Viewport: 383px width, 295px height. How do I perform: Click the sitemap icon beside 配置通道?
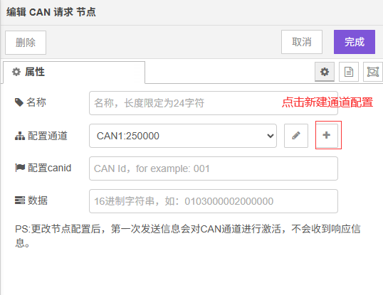20,136
